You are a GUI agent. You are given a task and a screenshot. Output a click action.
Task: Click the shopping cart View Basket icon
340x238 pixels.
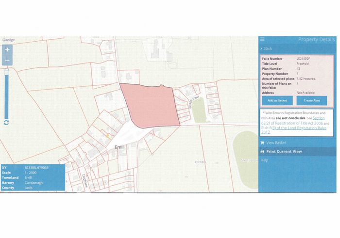click(x=262, y=143)
